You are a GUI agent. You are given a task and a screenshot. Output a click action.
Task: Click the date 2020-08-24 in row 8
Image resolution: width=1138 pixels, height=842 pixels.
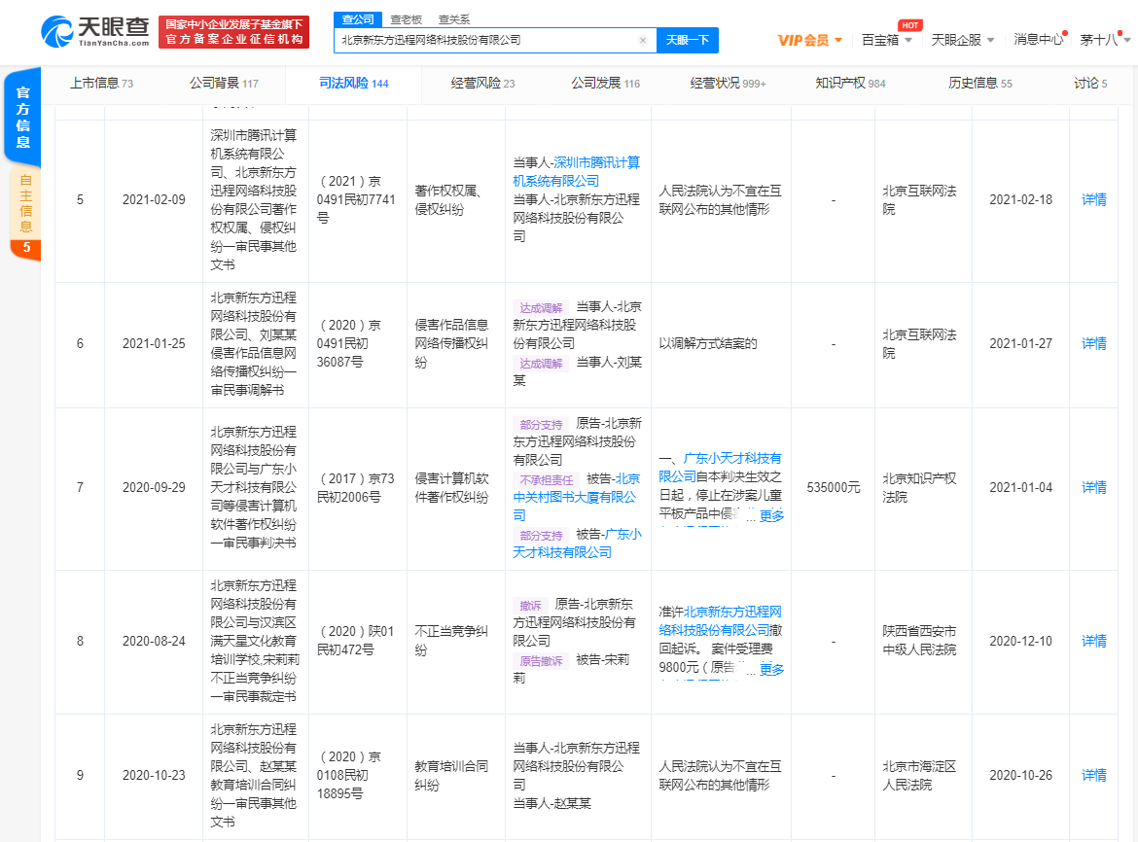[x=154, y=641]
